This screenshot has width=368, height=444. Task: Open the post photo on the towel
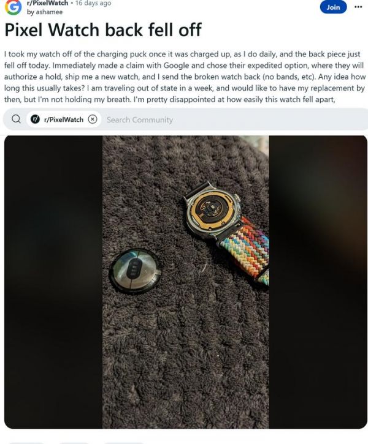[x=185, y=282]
